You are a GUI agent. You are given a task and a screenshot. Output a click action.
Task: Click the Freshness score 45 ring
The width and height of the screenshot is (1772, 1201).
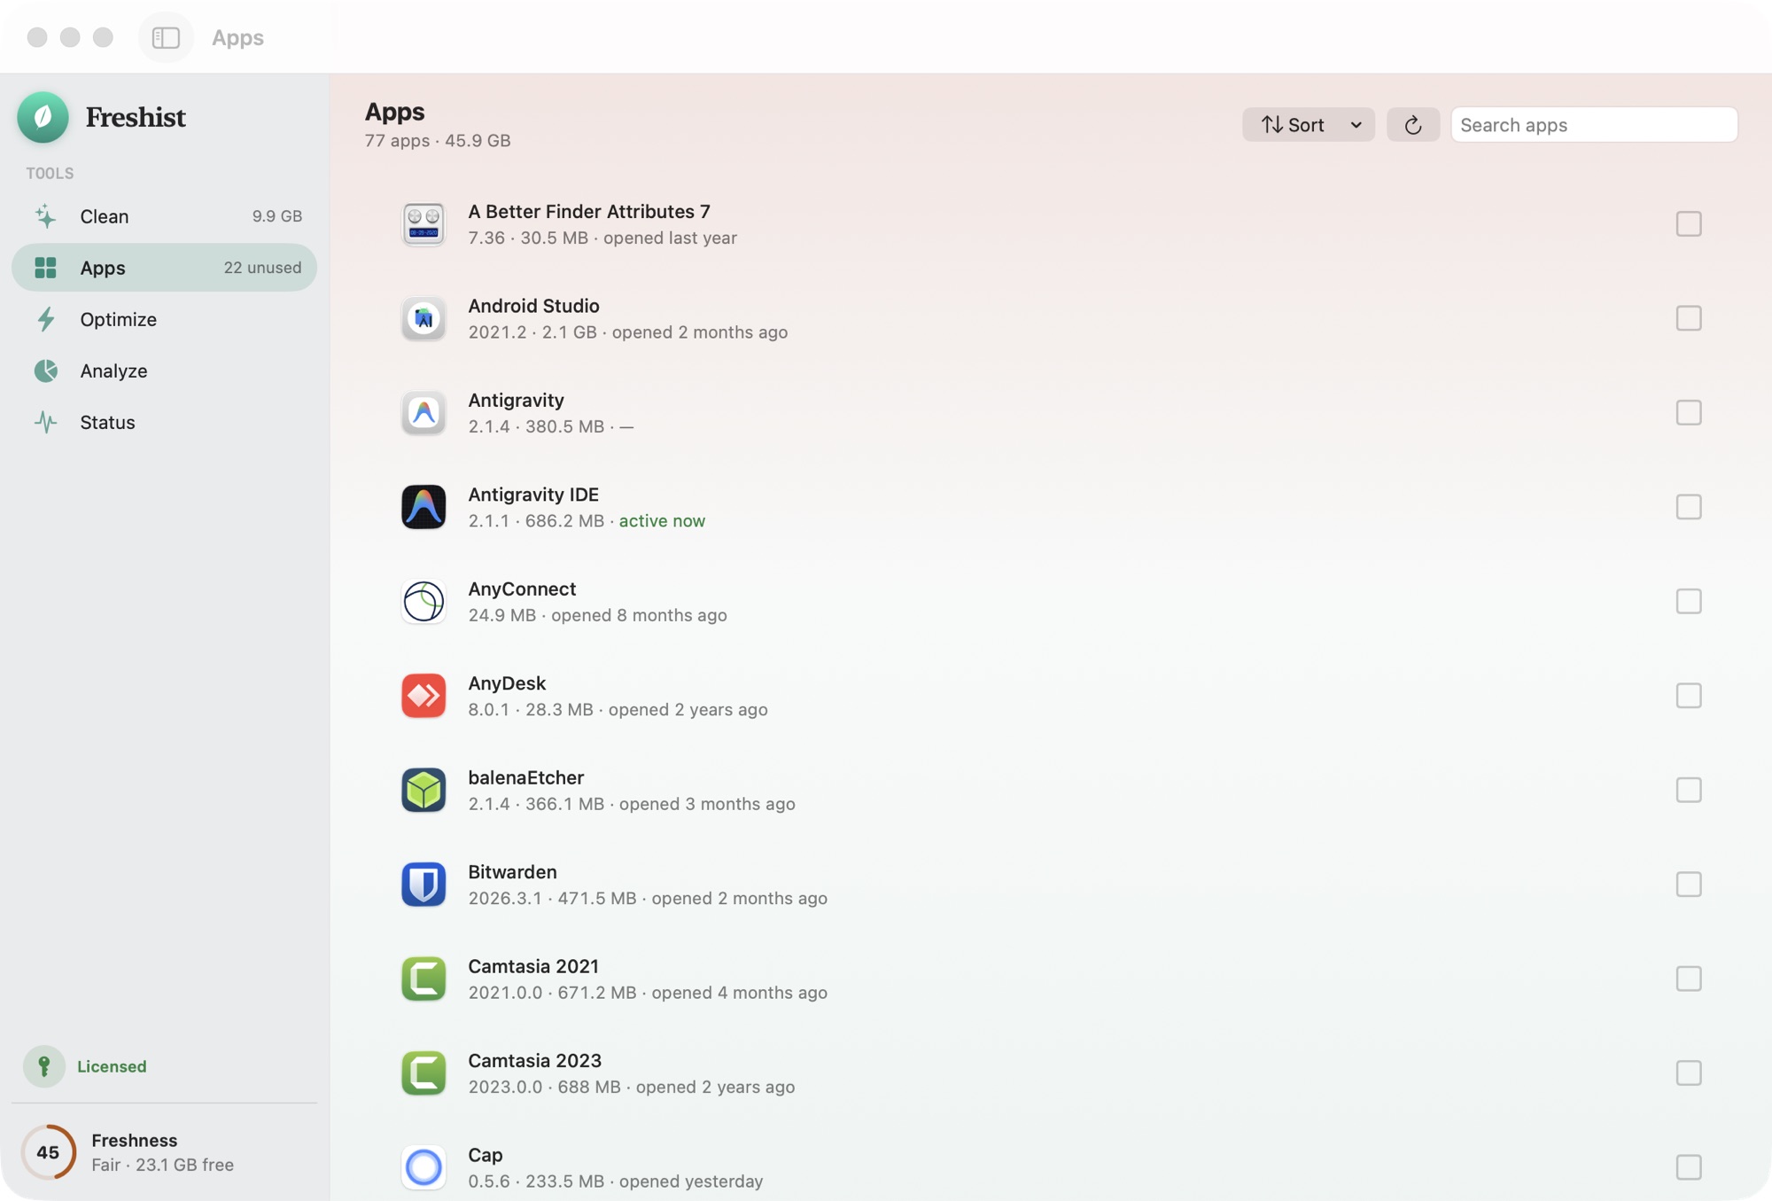[x=49, y=1152]
